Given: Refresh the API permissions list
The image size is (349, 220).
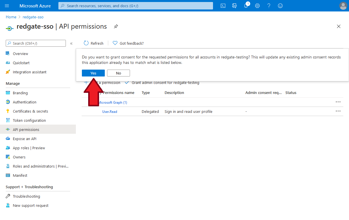Looking at the screenshot, I should tap(93, 43).
